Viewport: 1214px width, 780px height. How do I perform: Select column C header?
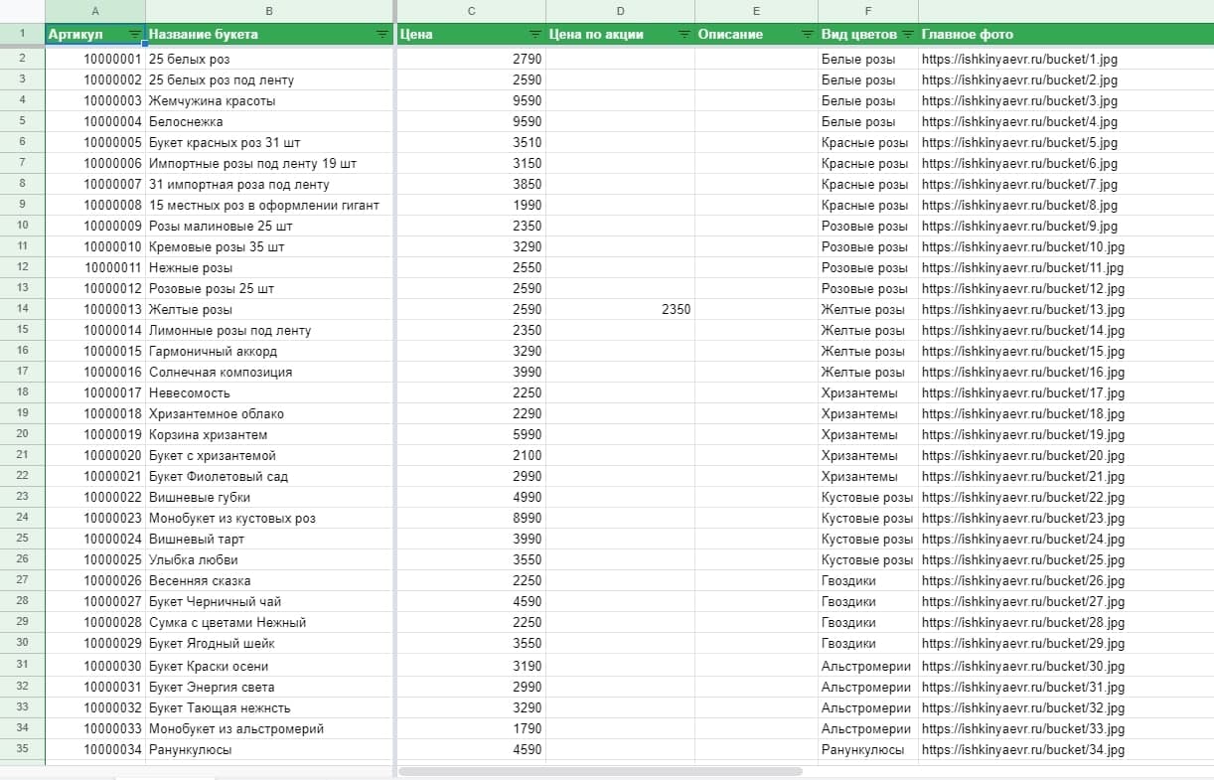[x=471, y=11]
